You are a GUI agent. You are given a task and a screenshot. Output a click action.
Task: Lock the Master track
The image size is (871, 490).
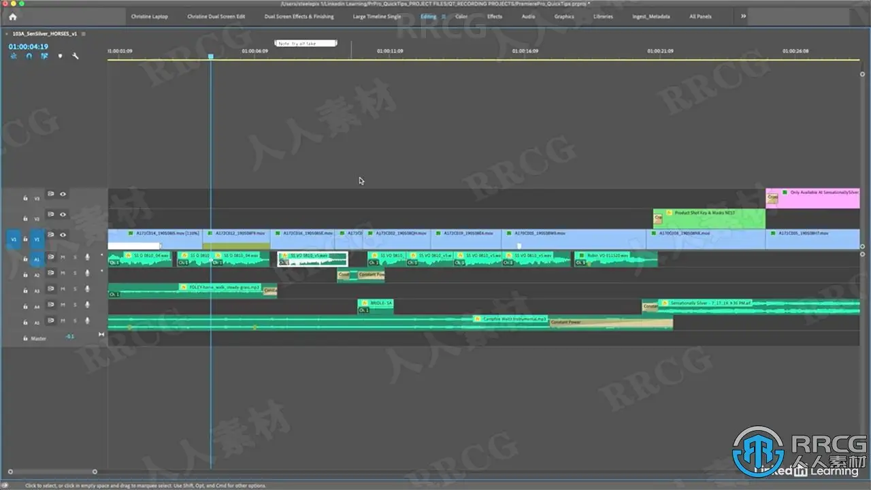tap(25, 338)
